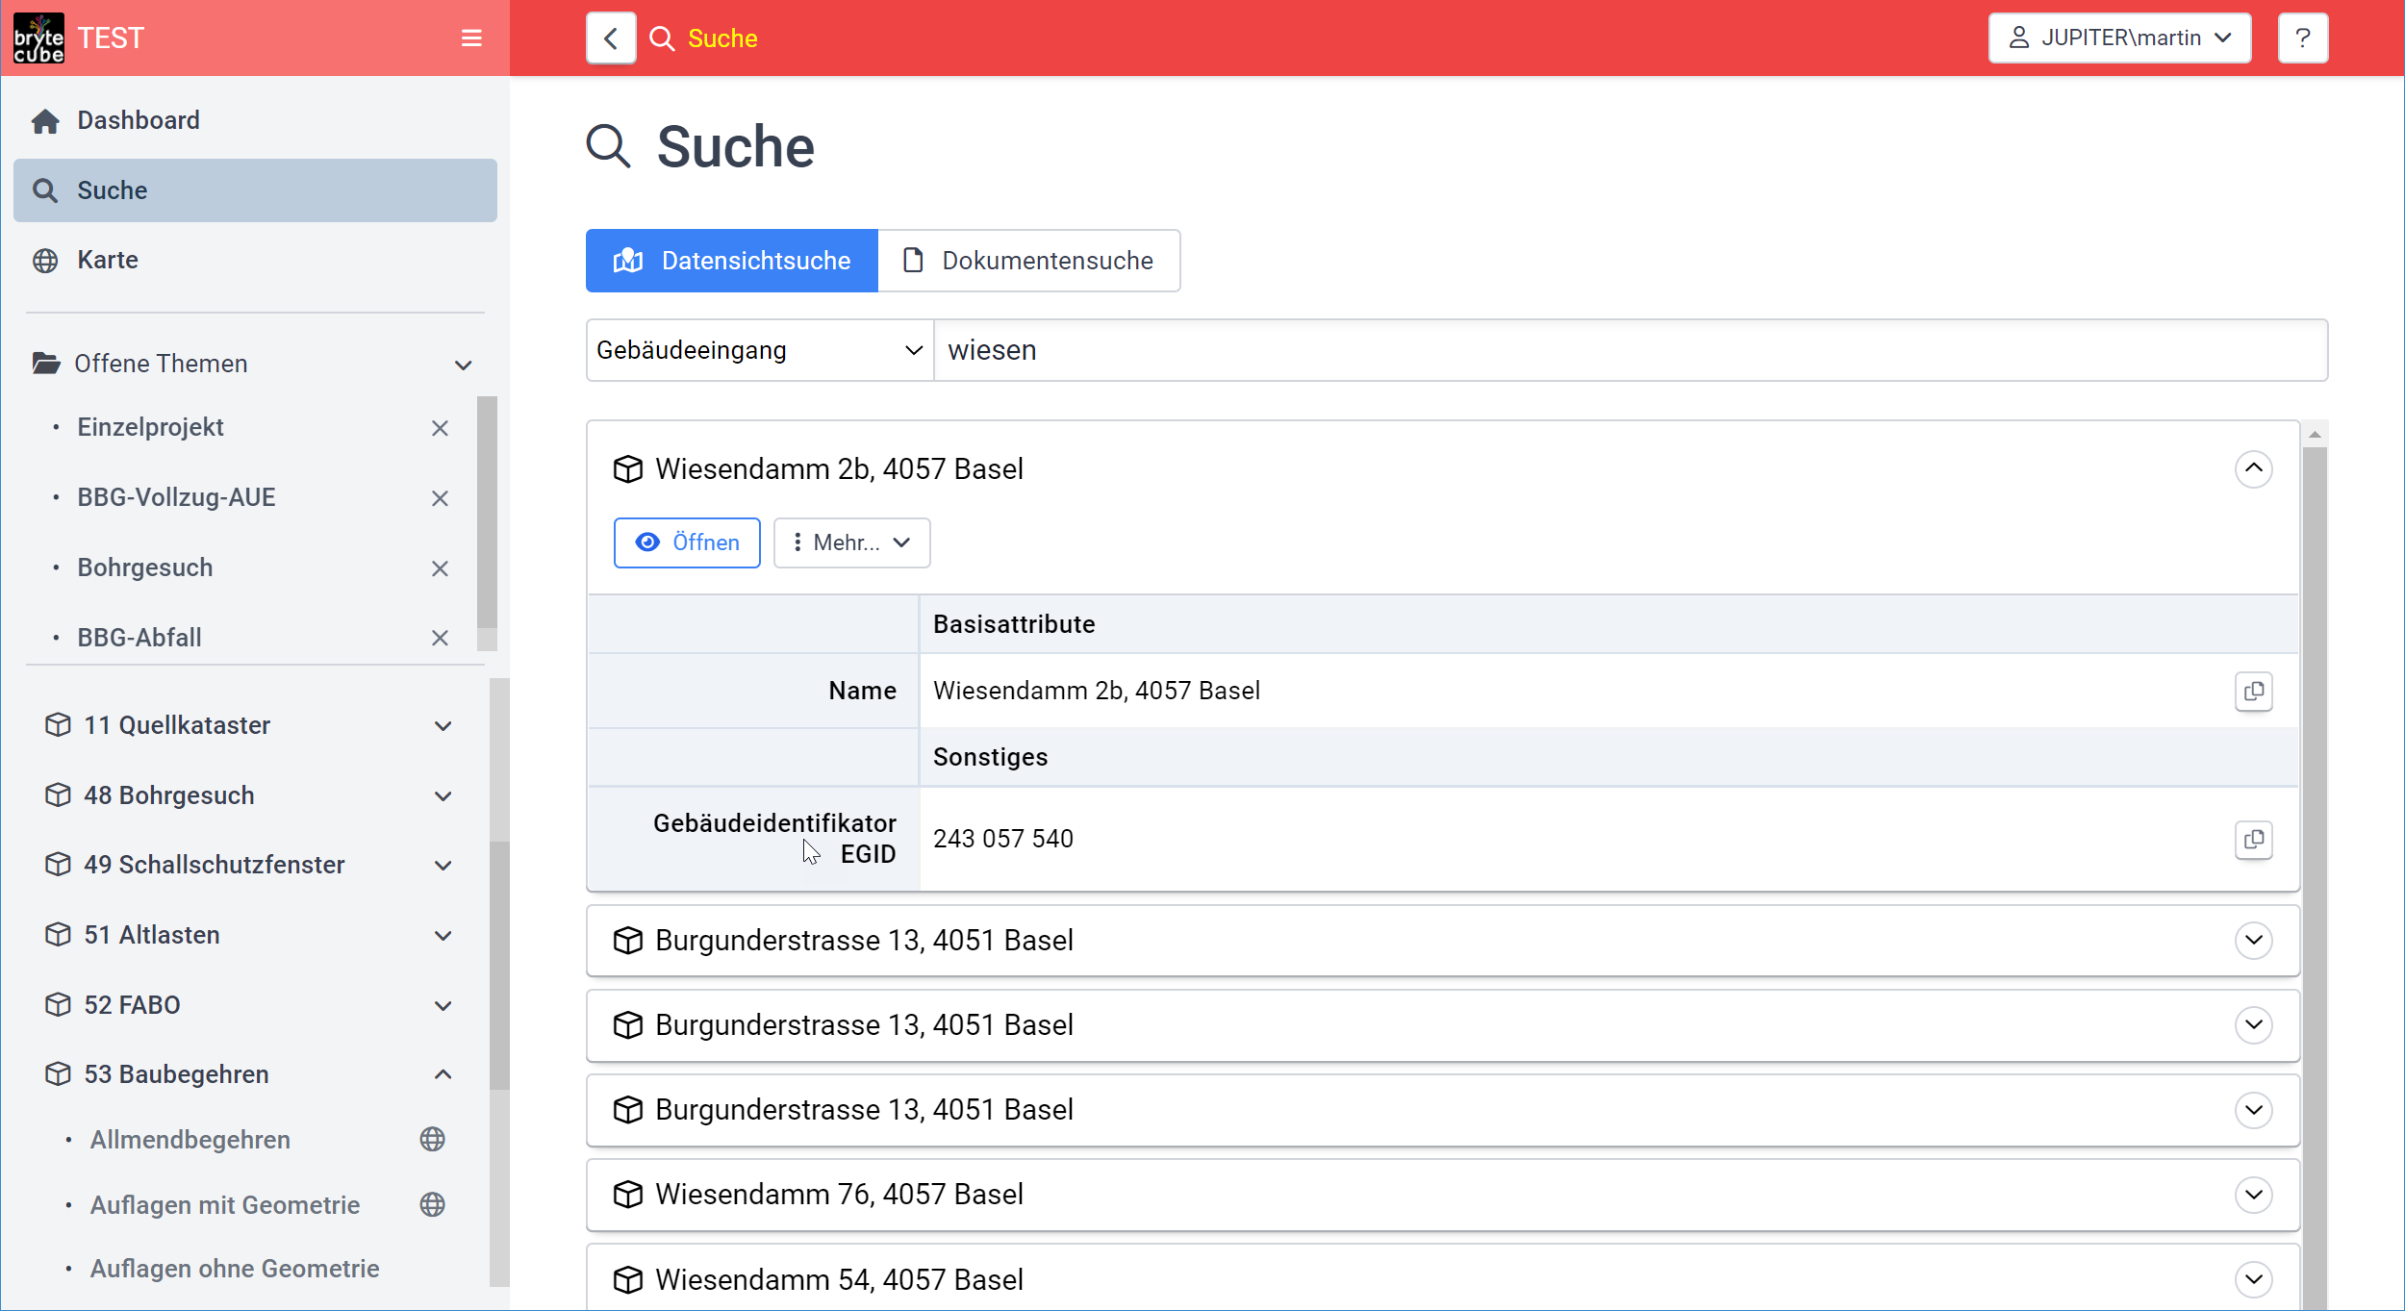The image size is (2405, 1311).
Task: Expand the third Burgunderstrasse 13 result
Action: click(x=2253, y=1110)
